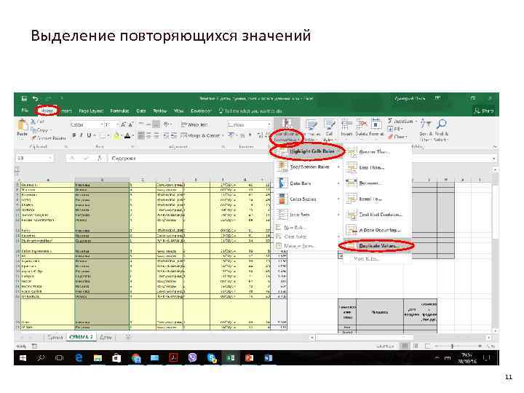Image resolution: width=524 pixels, height=393 pixels.
Task: Open the Edge browser from the taskbar
Action: coord(79,358)
